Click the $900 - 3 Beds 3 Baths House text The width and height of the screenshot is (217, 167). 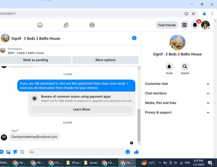tap(26, 53)
